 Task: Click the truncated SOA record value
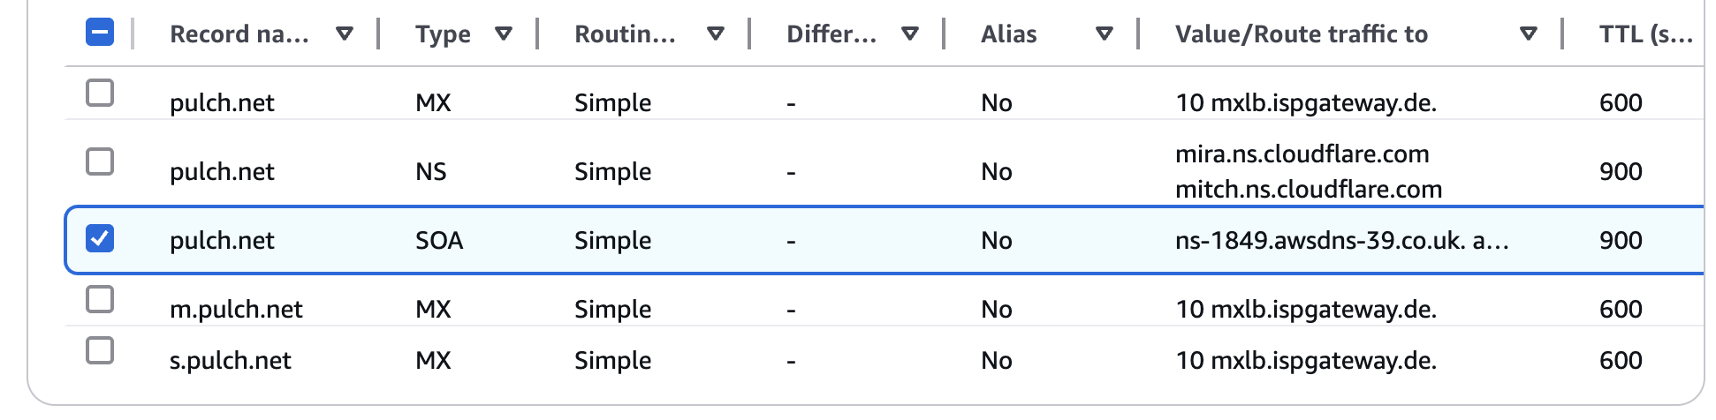[1341, 240]
